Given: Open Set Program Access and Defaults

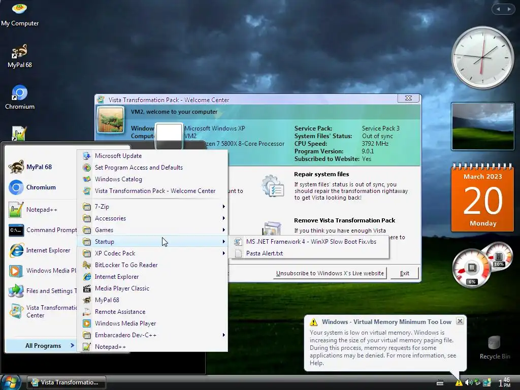Looking at the screenshot, I should pyautogui.click(x=152, y=168).
